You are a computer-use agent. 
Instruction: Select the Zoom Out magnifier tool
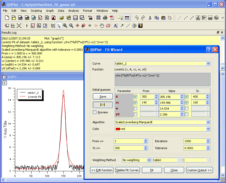point(71,26)
